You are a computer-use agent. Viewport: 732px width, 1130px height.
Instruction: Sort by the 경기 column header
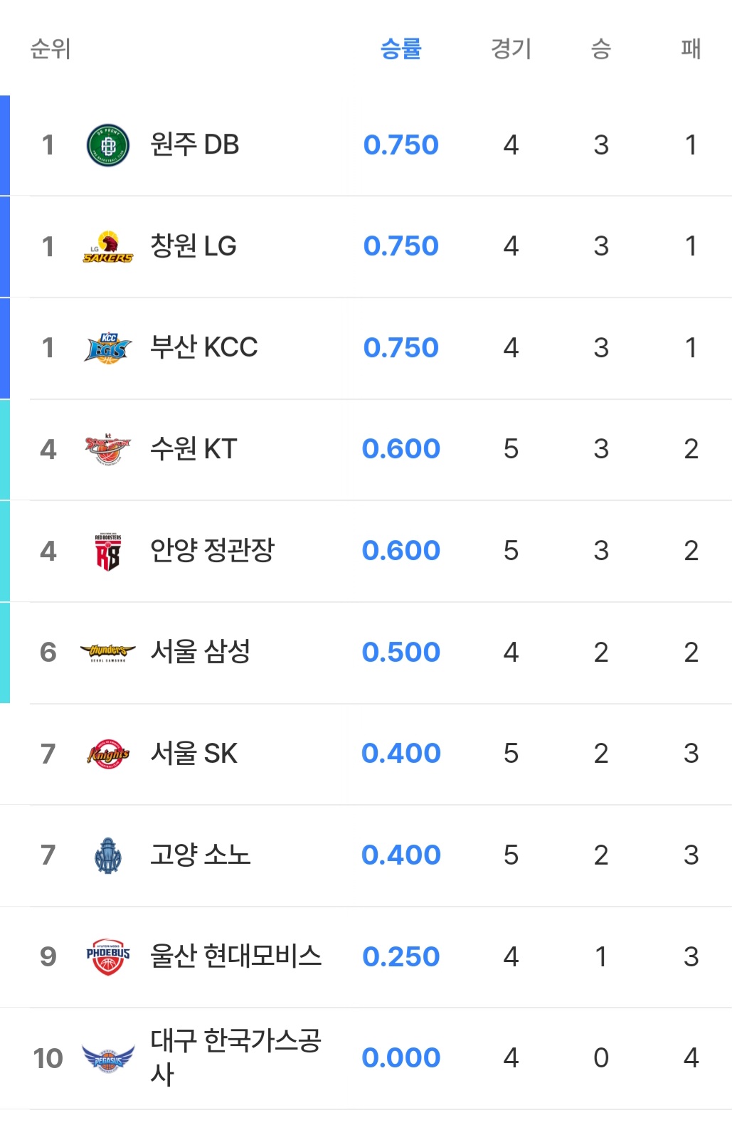coord(511,48)
